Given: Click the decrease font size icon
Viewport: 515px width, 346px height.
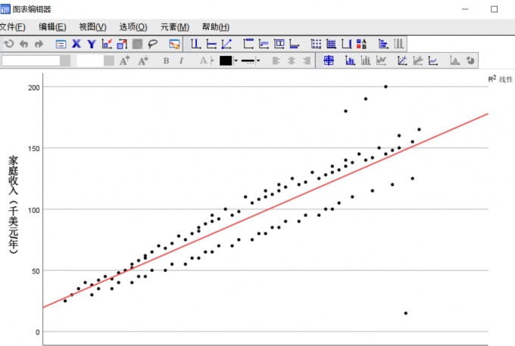Looking at the screenshot, I should (x=142, y=60).
